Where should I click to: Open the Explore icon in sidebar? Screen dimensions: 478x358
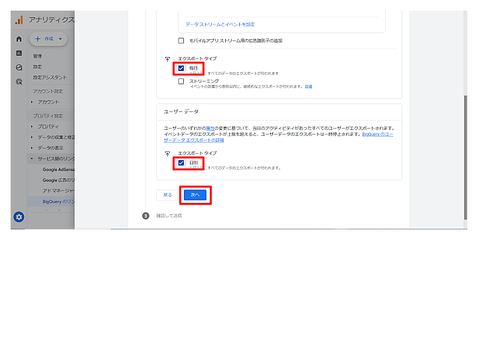(19, 67)
